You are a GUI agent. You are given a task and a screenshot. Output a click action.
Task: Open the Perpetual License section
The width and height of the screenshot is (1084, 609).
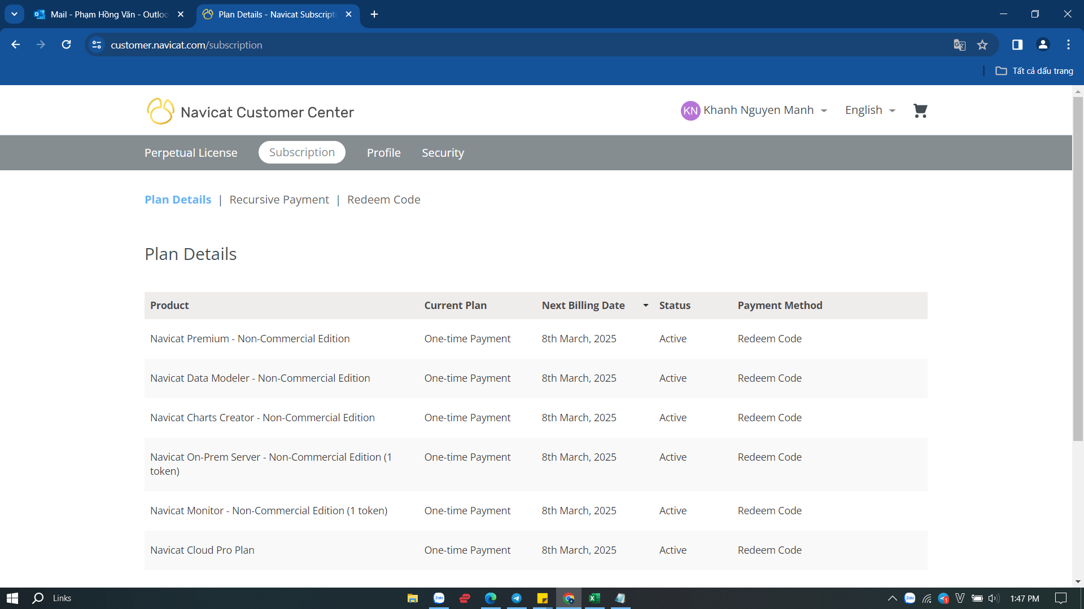[191, 153]
